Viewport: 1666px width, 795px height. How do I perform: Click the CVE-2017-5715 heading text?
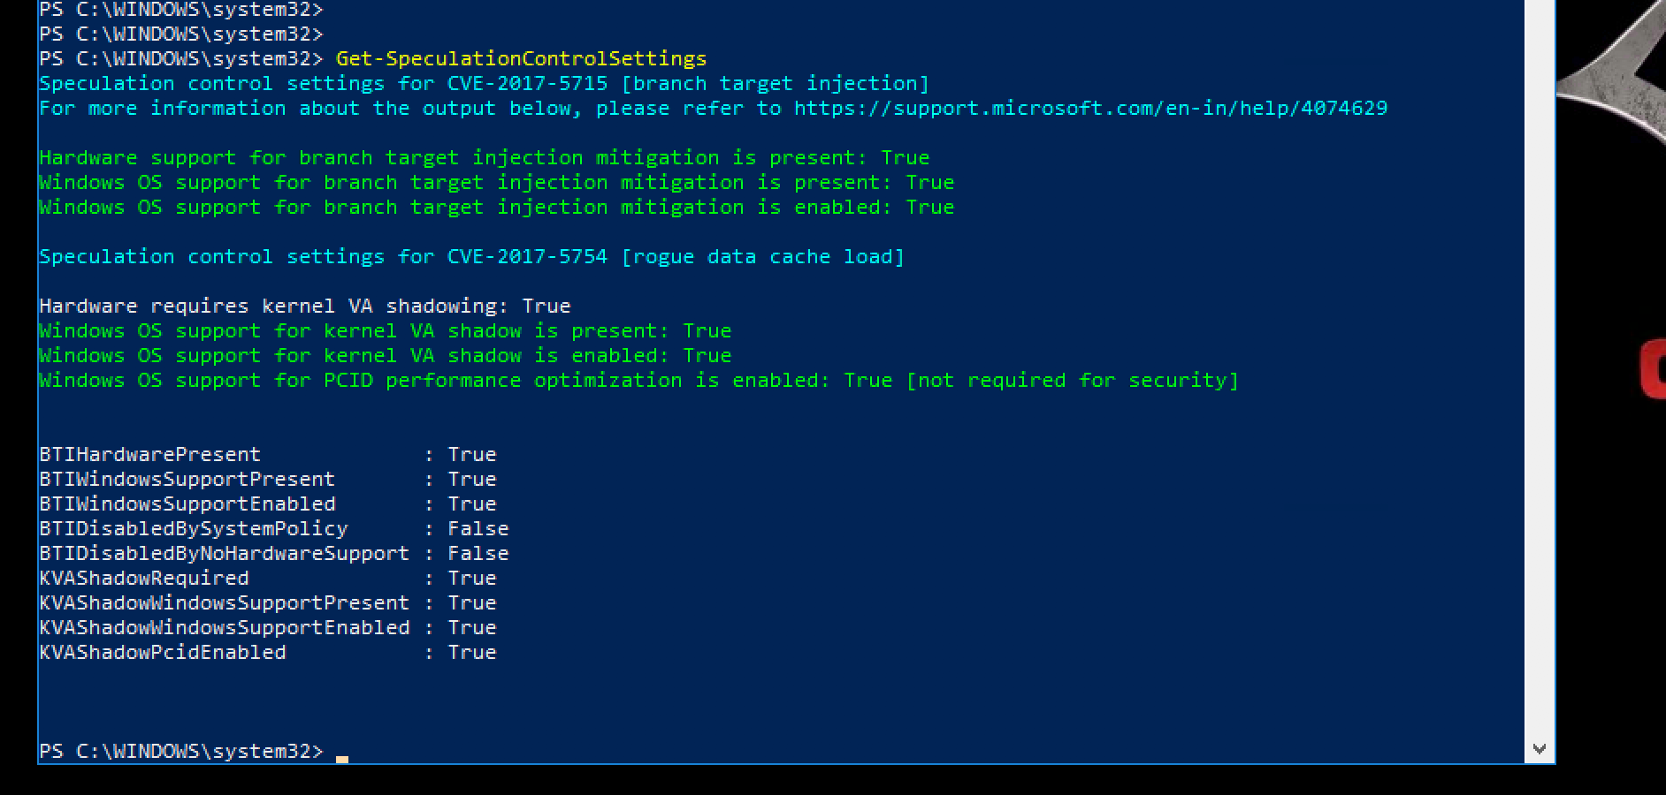tap(527, 84)
